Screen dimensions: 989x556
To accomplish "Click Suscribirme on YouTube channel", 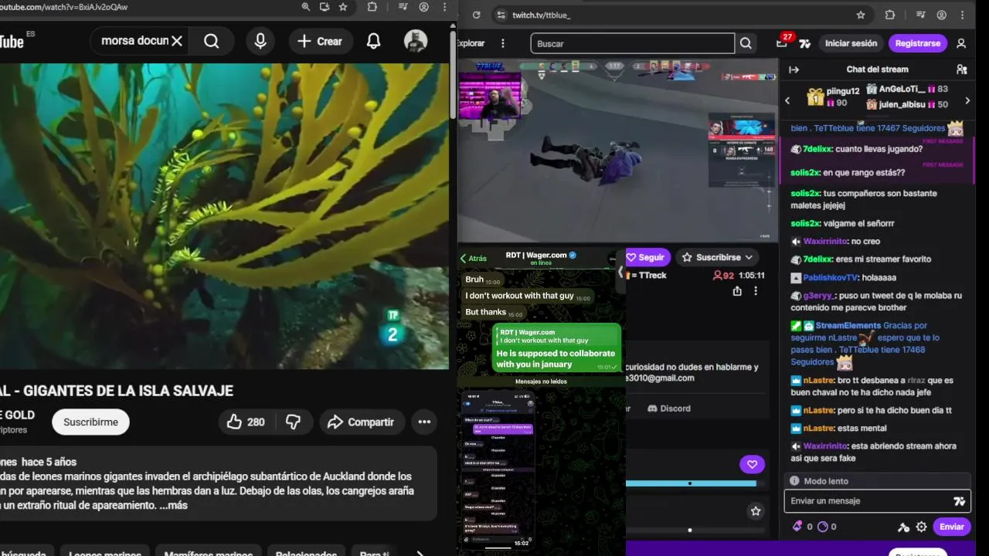I will point(90,422).
